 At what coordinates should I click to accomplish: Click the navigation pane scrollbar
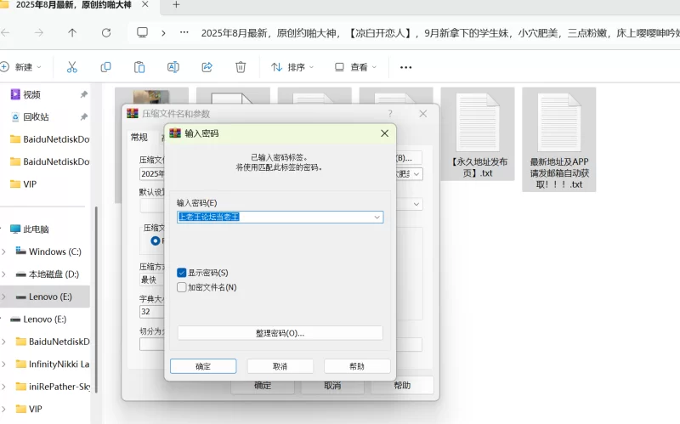tap(96, 299)
